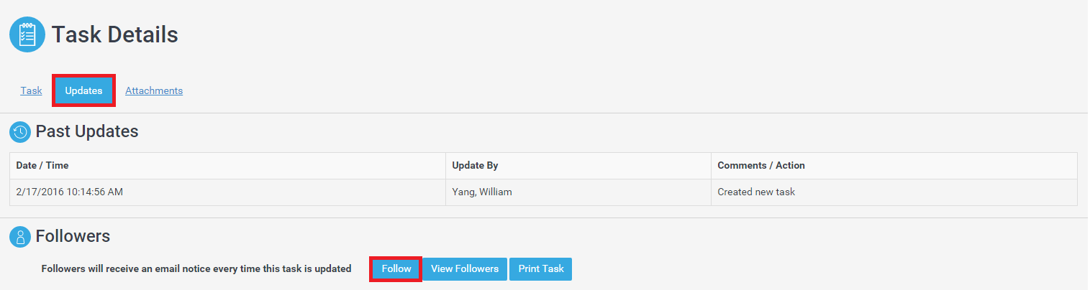
Task: Click the Followers section heading
Action: click(x=73, y=236)
